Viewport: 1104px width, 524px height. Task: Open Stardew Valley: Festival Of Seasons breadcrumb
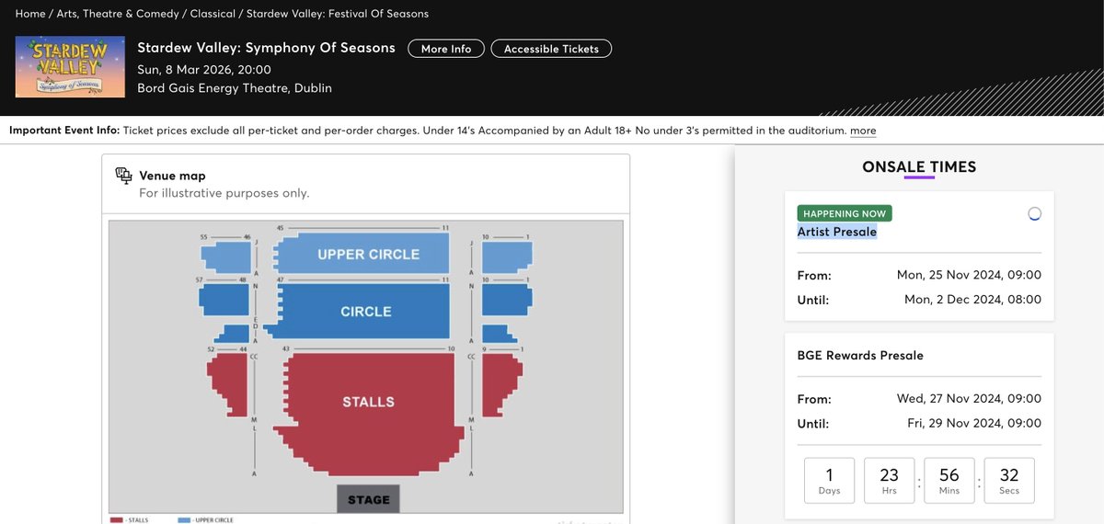[x=338, y=14]
